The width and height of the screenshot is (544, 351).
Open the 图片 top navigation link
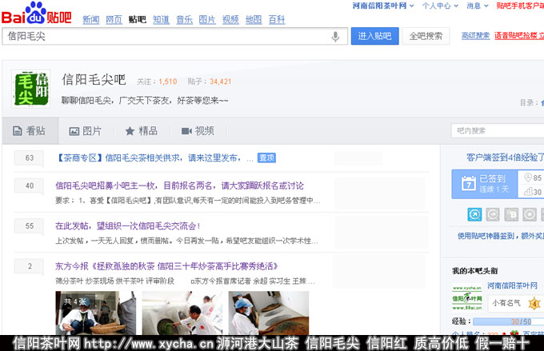pyautogui.click(x=207, y=20)
